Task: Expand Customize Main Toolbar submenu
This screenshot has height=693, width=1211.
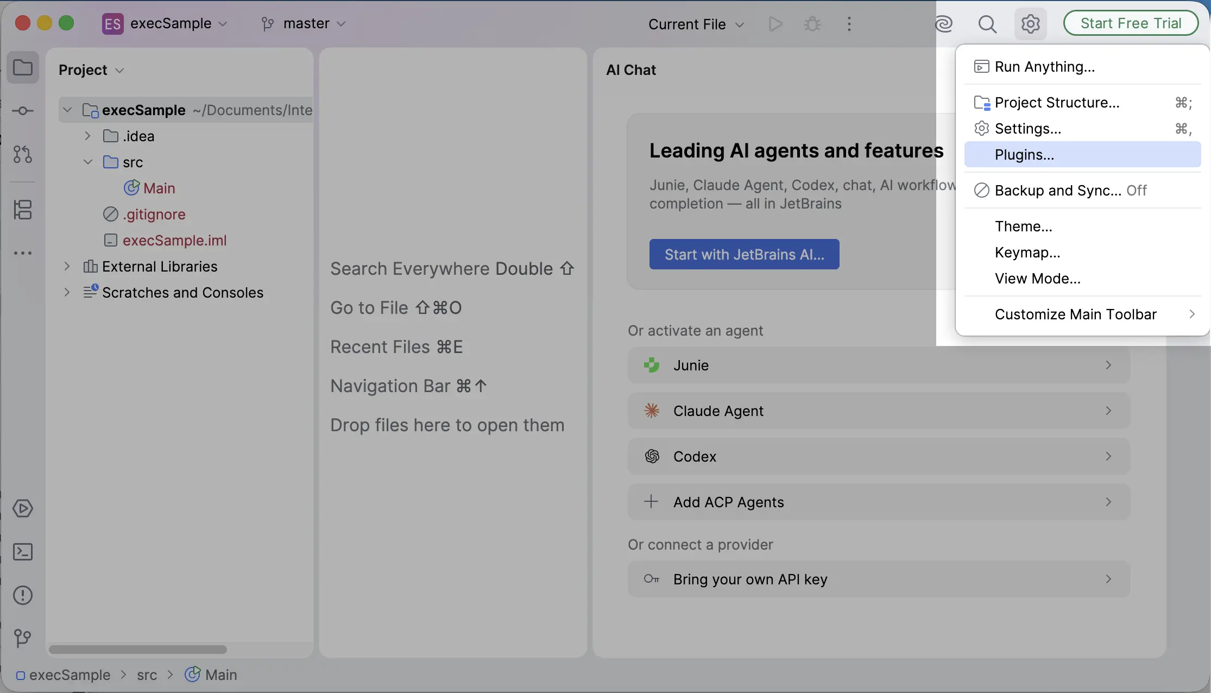Action: click(1082, 314)
